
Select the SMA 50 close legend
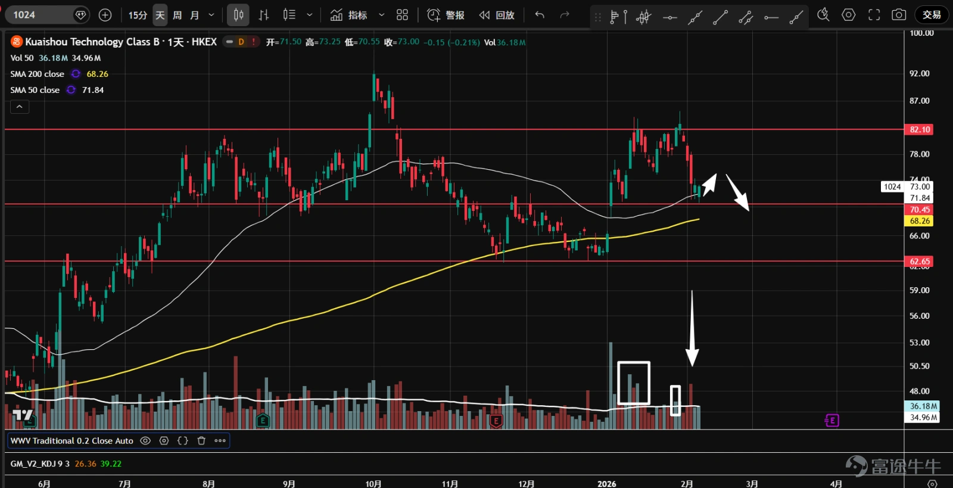tap(35, 90)
